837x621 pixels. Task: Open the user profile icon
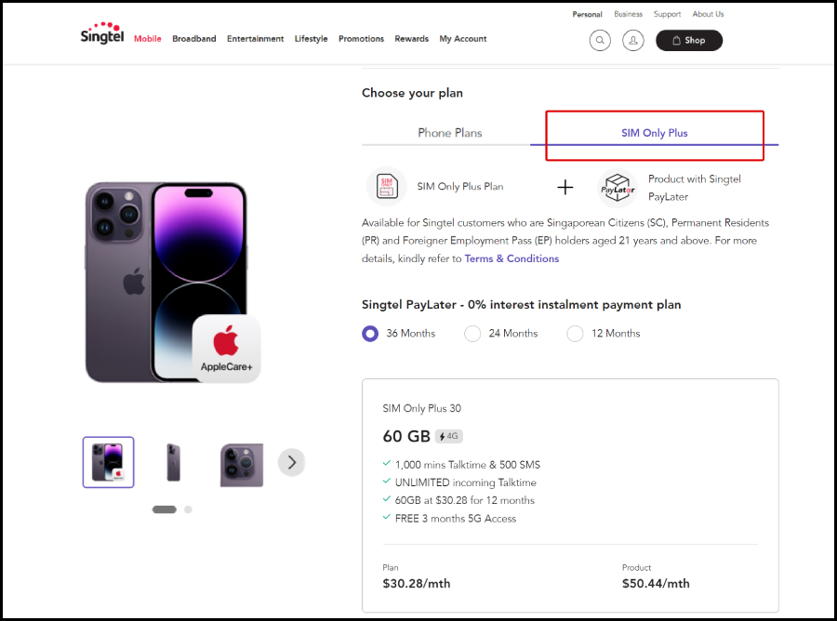[x=633, y=40]
